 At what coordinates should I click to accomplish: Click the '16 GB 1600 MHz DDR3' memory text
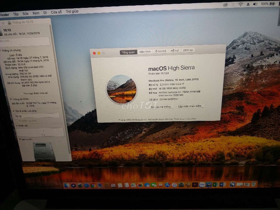pyautogui.click(x=172, y=88)
